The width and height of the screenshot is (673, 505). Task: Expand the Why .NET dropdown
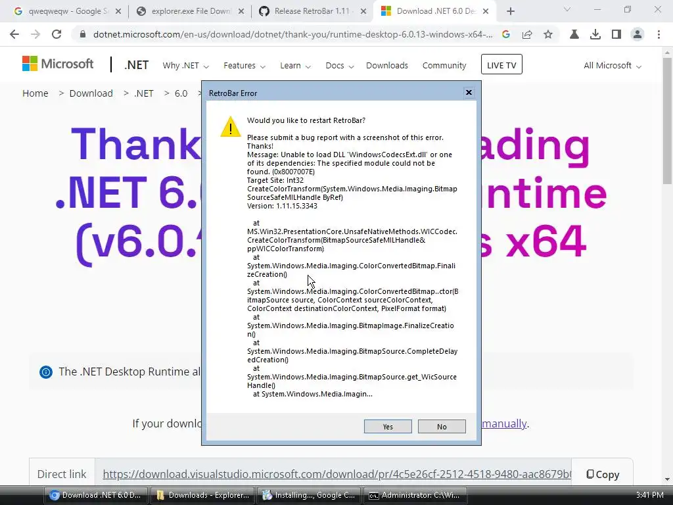pyautogui.click(x=185, y=66)
